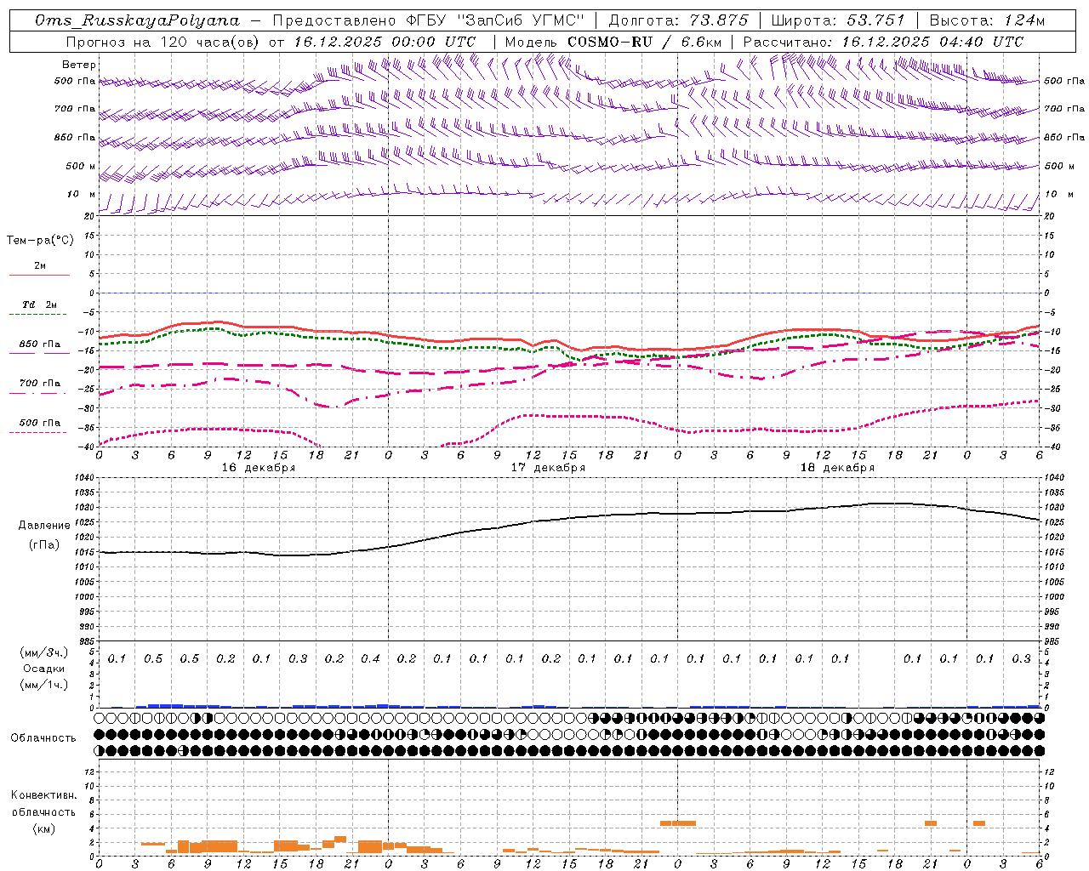
Task: Click the dash-dot line sample under the 700 гПа legend
Action: click(x=37, y=393)
